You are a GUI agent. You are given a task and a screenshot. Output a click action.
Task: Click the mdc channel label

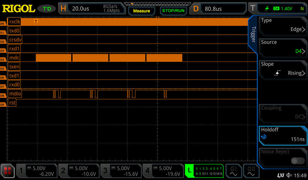click(14, 58)
